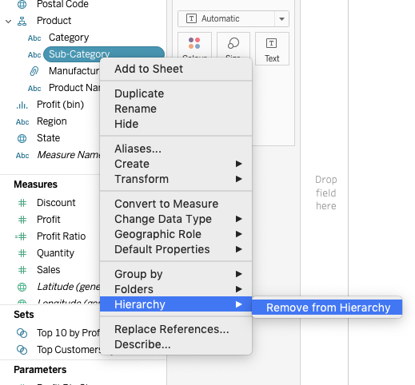This screenshot has height=385, width=415.
Task: Click the Top 10 by Profit set icon
Action: coord(22,333)
